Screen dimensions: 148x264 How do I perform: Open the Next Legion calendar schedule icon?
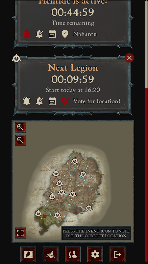(x=52, y=101)
